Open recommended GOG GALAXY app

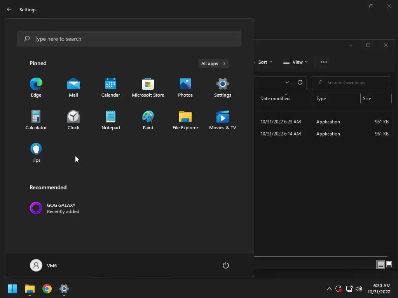[x=54, y=208]
